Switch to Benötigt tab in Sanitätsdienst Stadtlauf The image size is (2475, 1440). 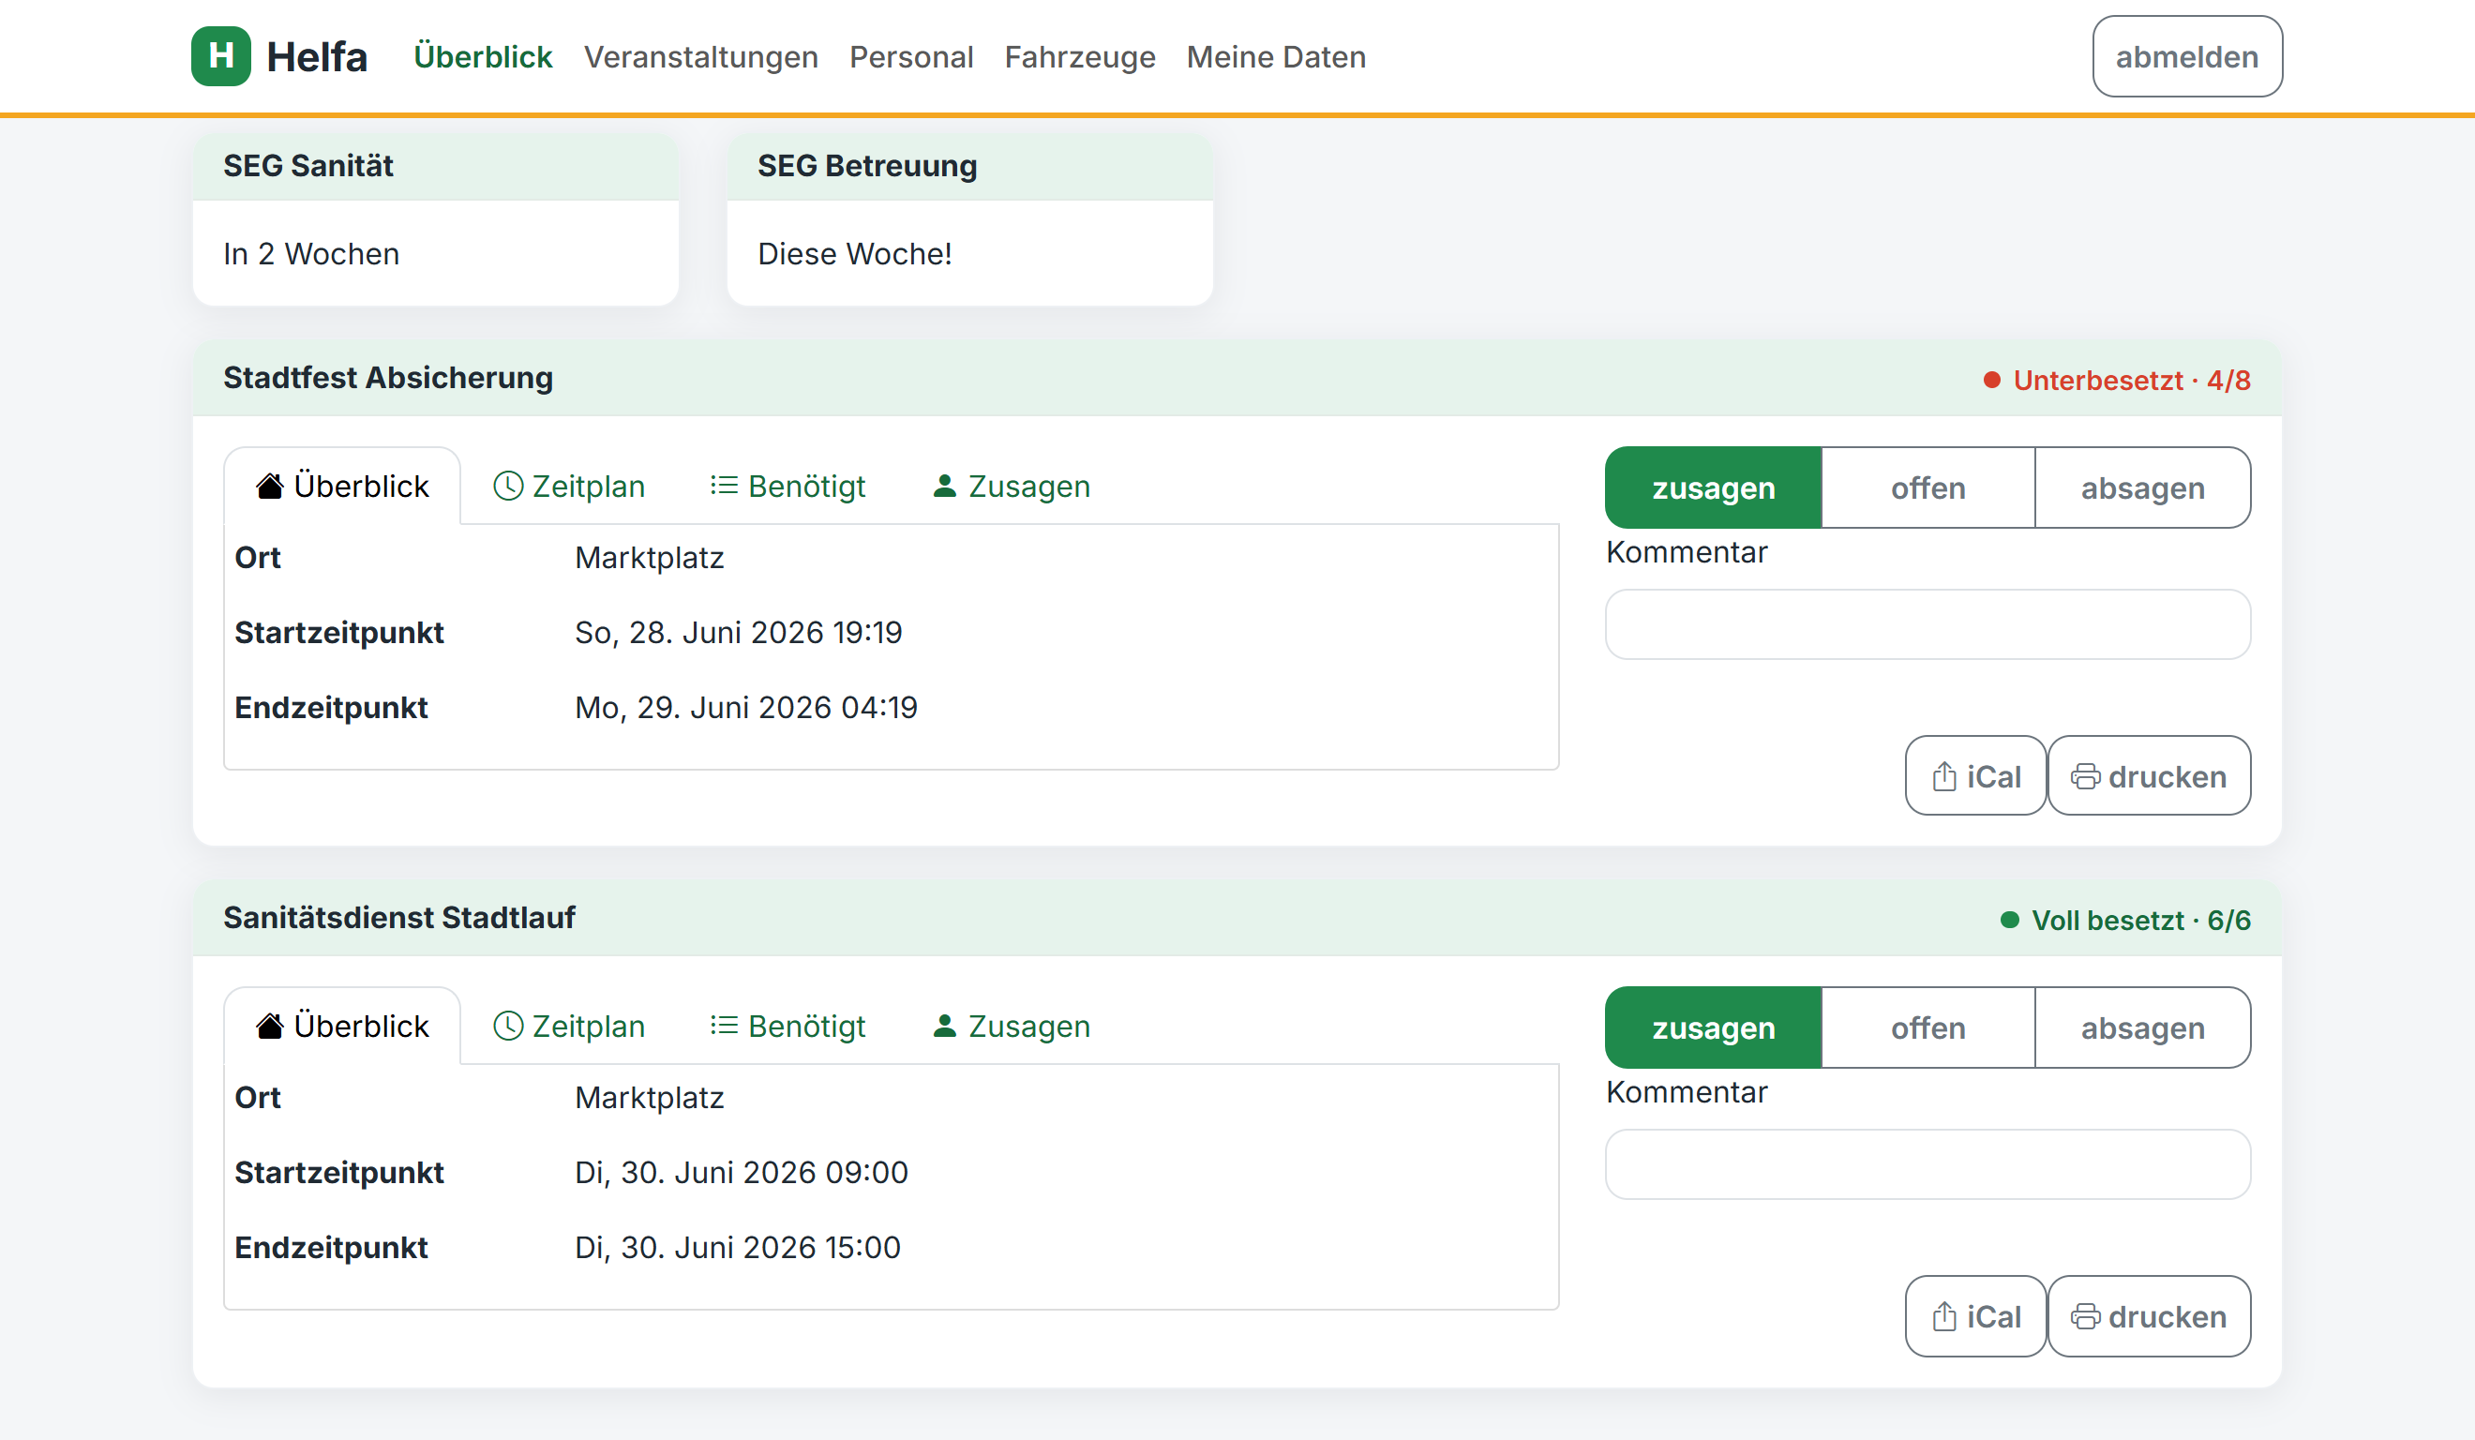click(x=787, y=1027)
